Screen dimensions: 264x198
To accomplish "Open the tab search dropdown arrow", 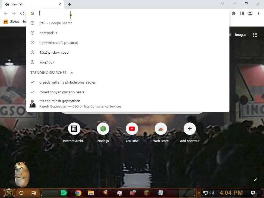I will pyautogui.click(x=222, y=4).
